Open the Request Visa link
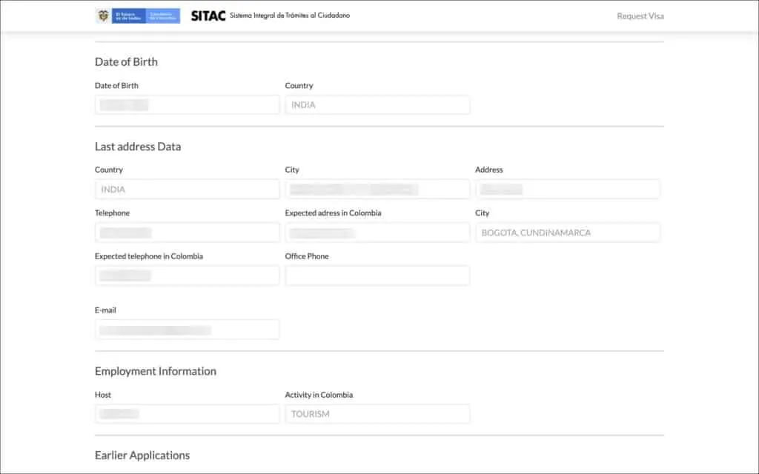 (x=640, y=16)
